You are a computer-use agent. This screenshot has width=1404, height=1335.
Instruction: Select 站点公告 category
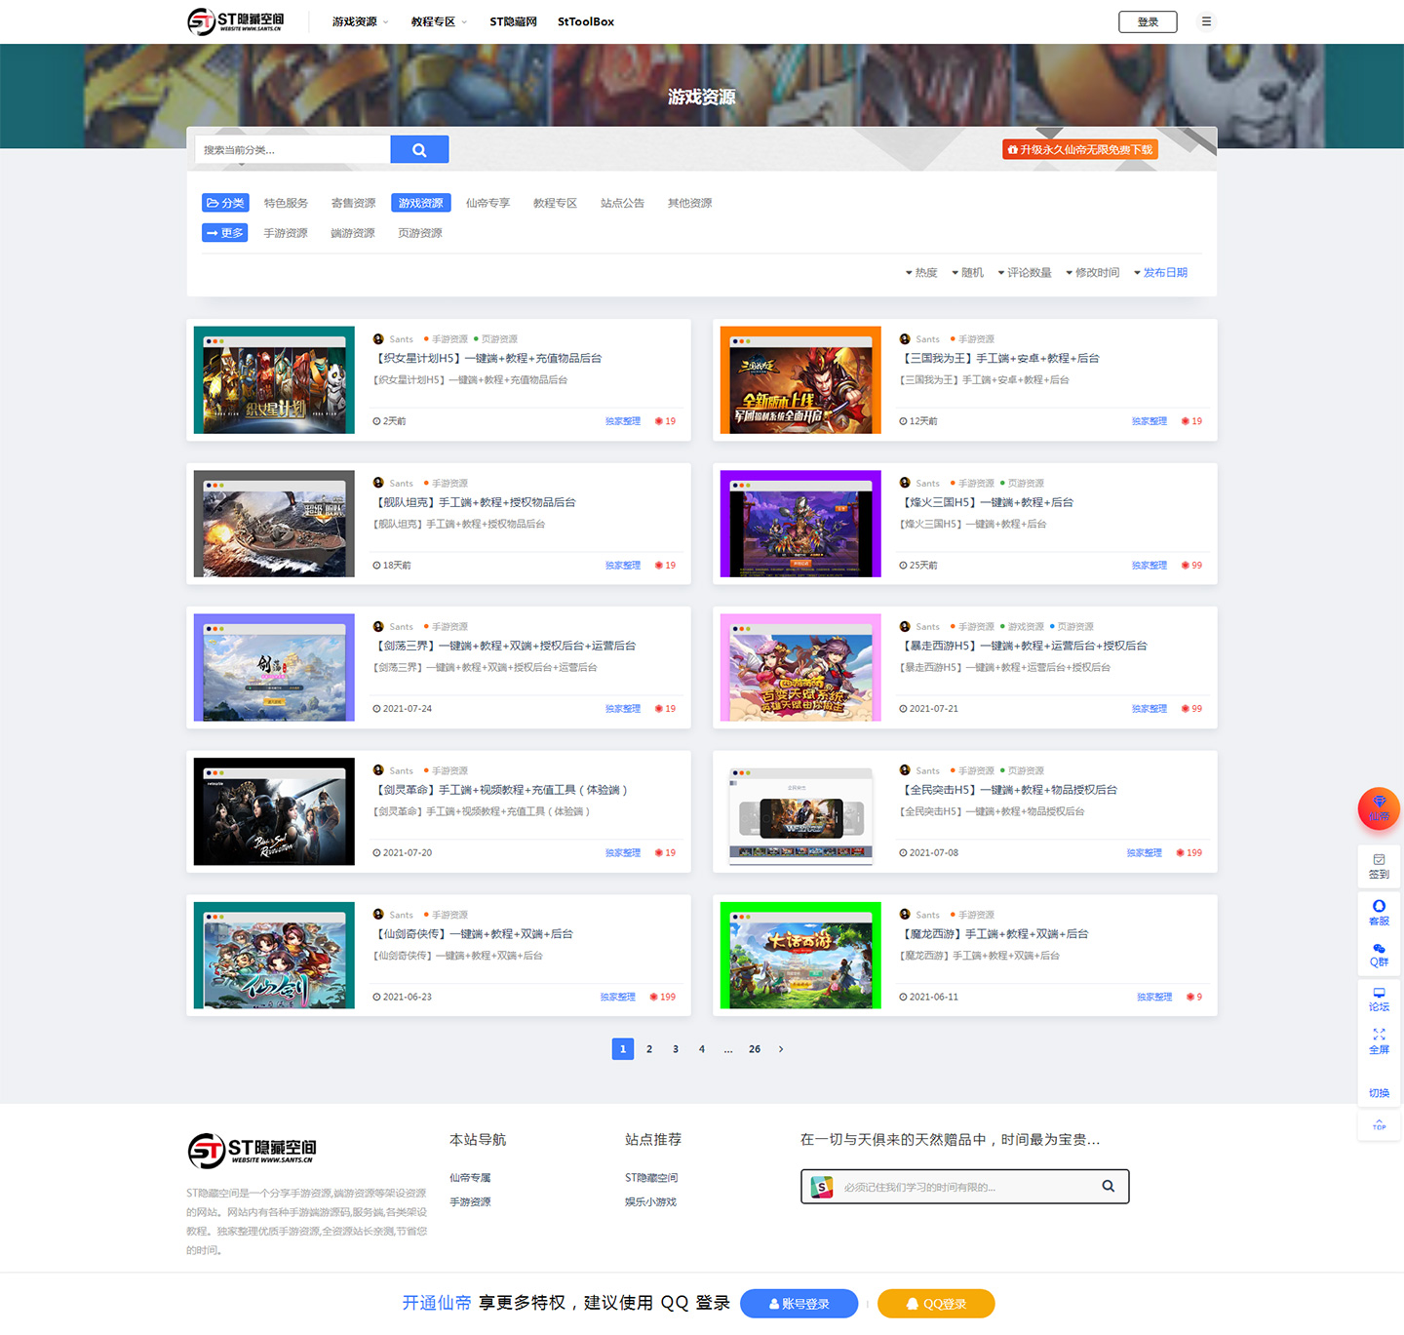(622, 203)
